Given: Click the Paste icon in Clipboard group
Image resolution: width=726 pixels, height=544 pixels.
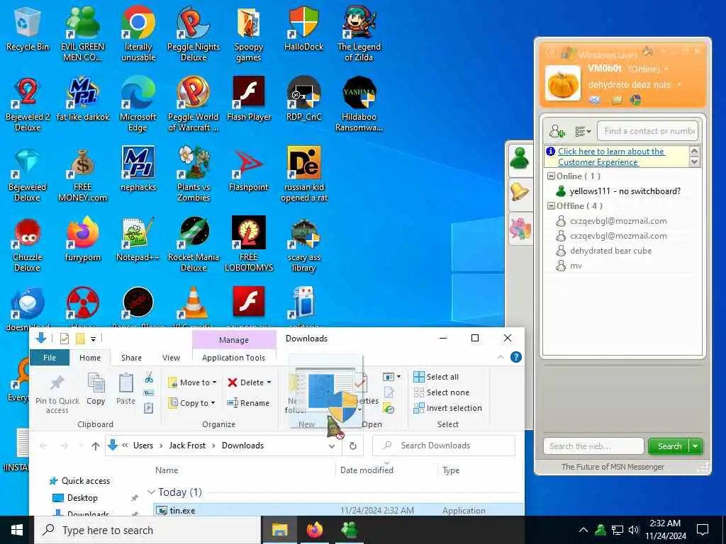Looking at the screenshot, I should pyautogui.click(x=125, y=389).
